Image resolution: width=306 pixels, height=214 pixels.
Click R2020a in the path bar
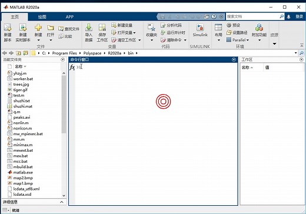click(x=115, y=53)
